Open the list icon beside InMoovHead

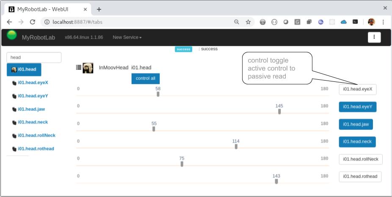click(78, 67)
